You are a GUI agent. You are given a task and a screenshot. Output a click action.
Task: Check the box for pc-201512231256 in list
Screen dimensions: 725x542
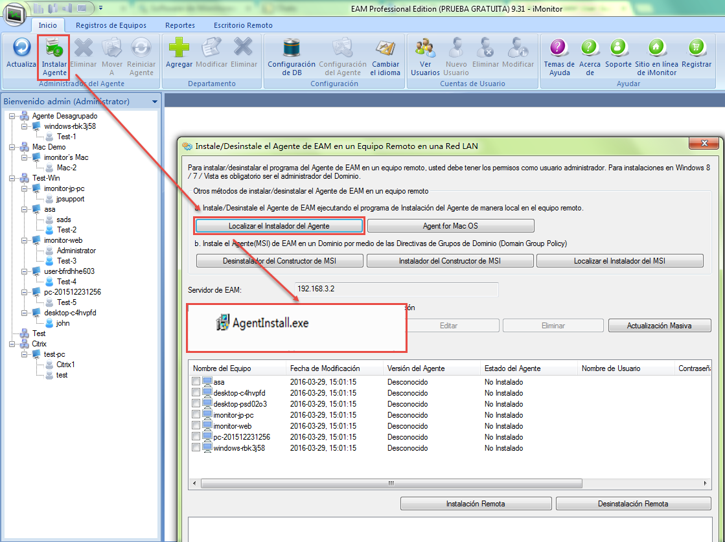click(x=196, y=436)
